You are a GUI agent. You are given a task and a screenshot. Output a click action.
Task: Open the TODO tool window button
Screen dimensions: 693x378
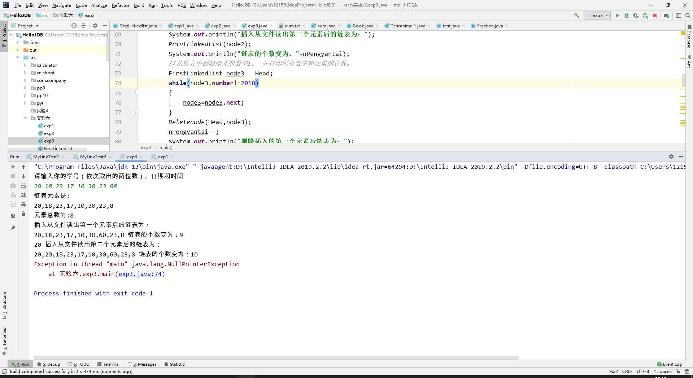[x=79, y=364]
